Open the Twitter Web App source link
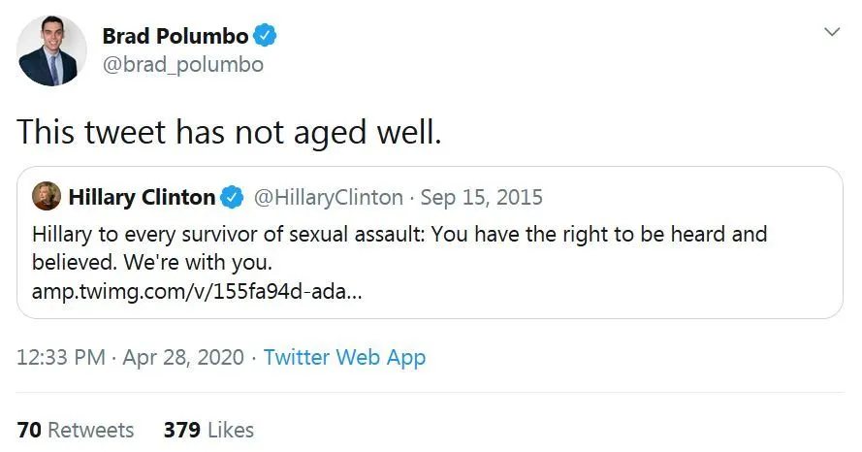The image size is (862, 452). (344, 357)
